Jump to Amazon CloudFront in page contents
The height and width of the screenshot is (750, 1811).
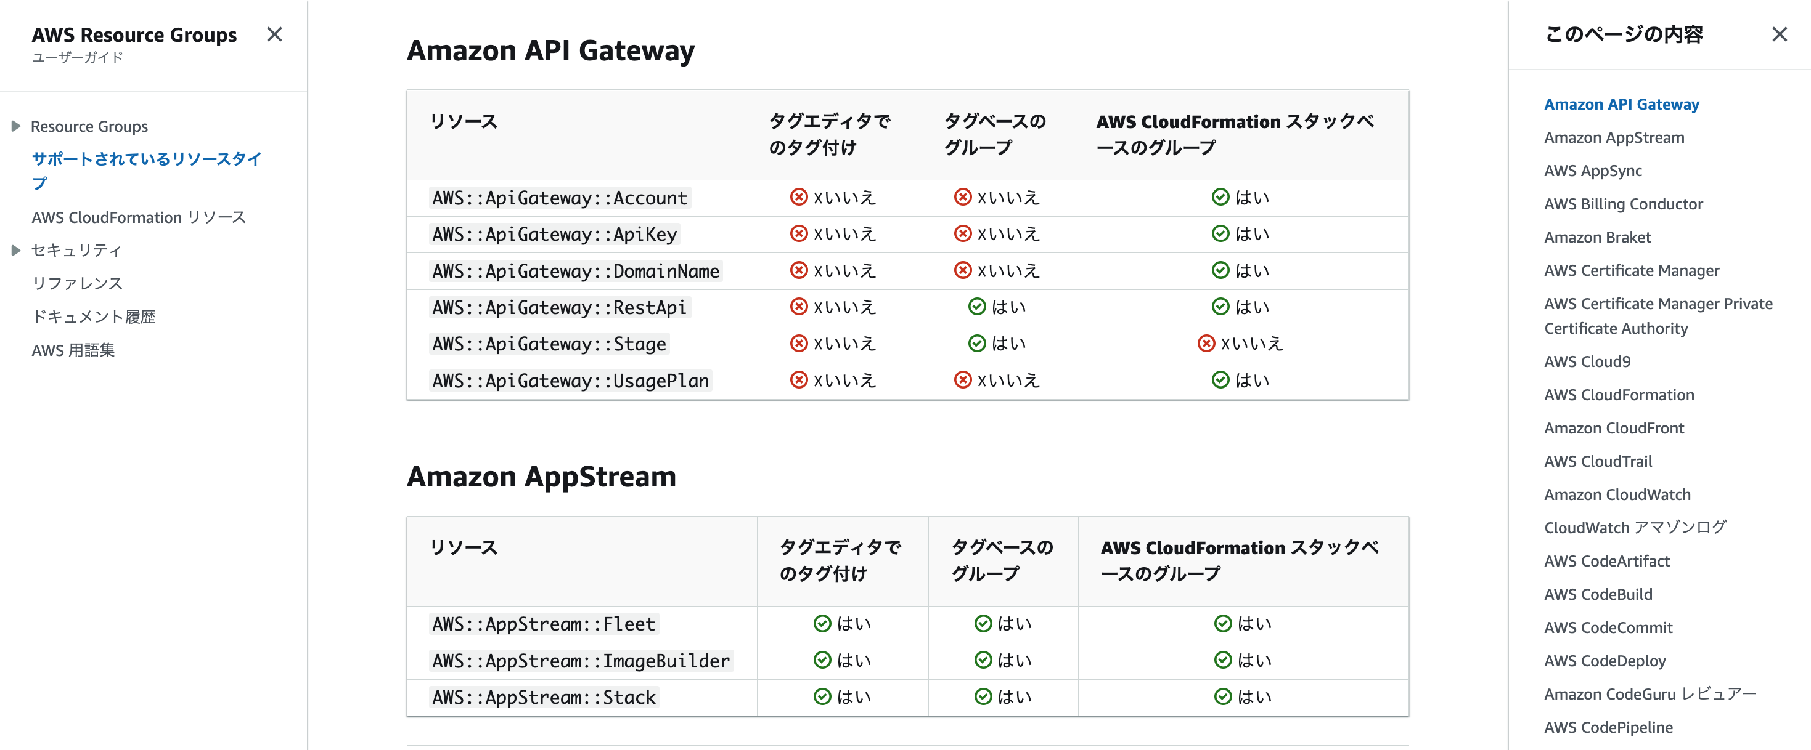(x=1614, y=429)
